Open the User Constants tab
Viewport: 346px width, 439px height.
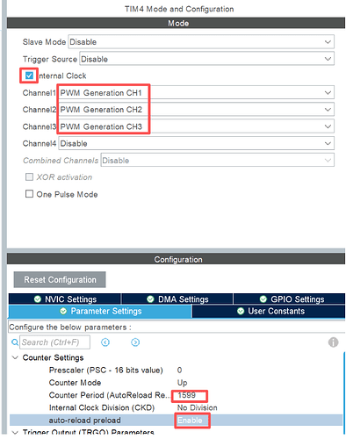pyautogui.click(x=269, y=311)
